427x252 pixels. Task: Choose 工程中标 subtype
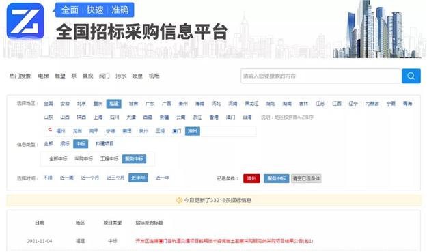(109, 159)
